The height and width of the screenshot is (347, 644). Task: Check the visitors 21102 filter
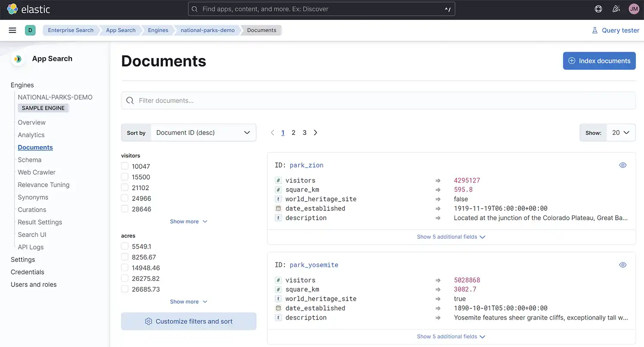tap(125, 188)
